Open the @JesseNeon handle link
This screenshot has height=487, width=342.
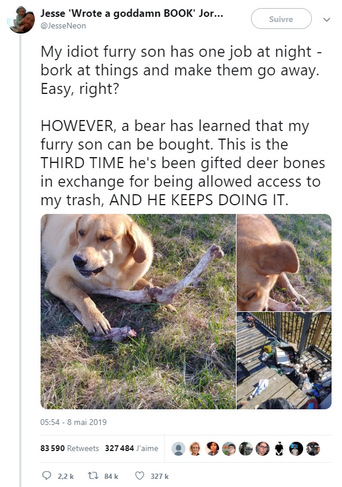tap(63, 26)
